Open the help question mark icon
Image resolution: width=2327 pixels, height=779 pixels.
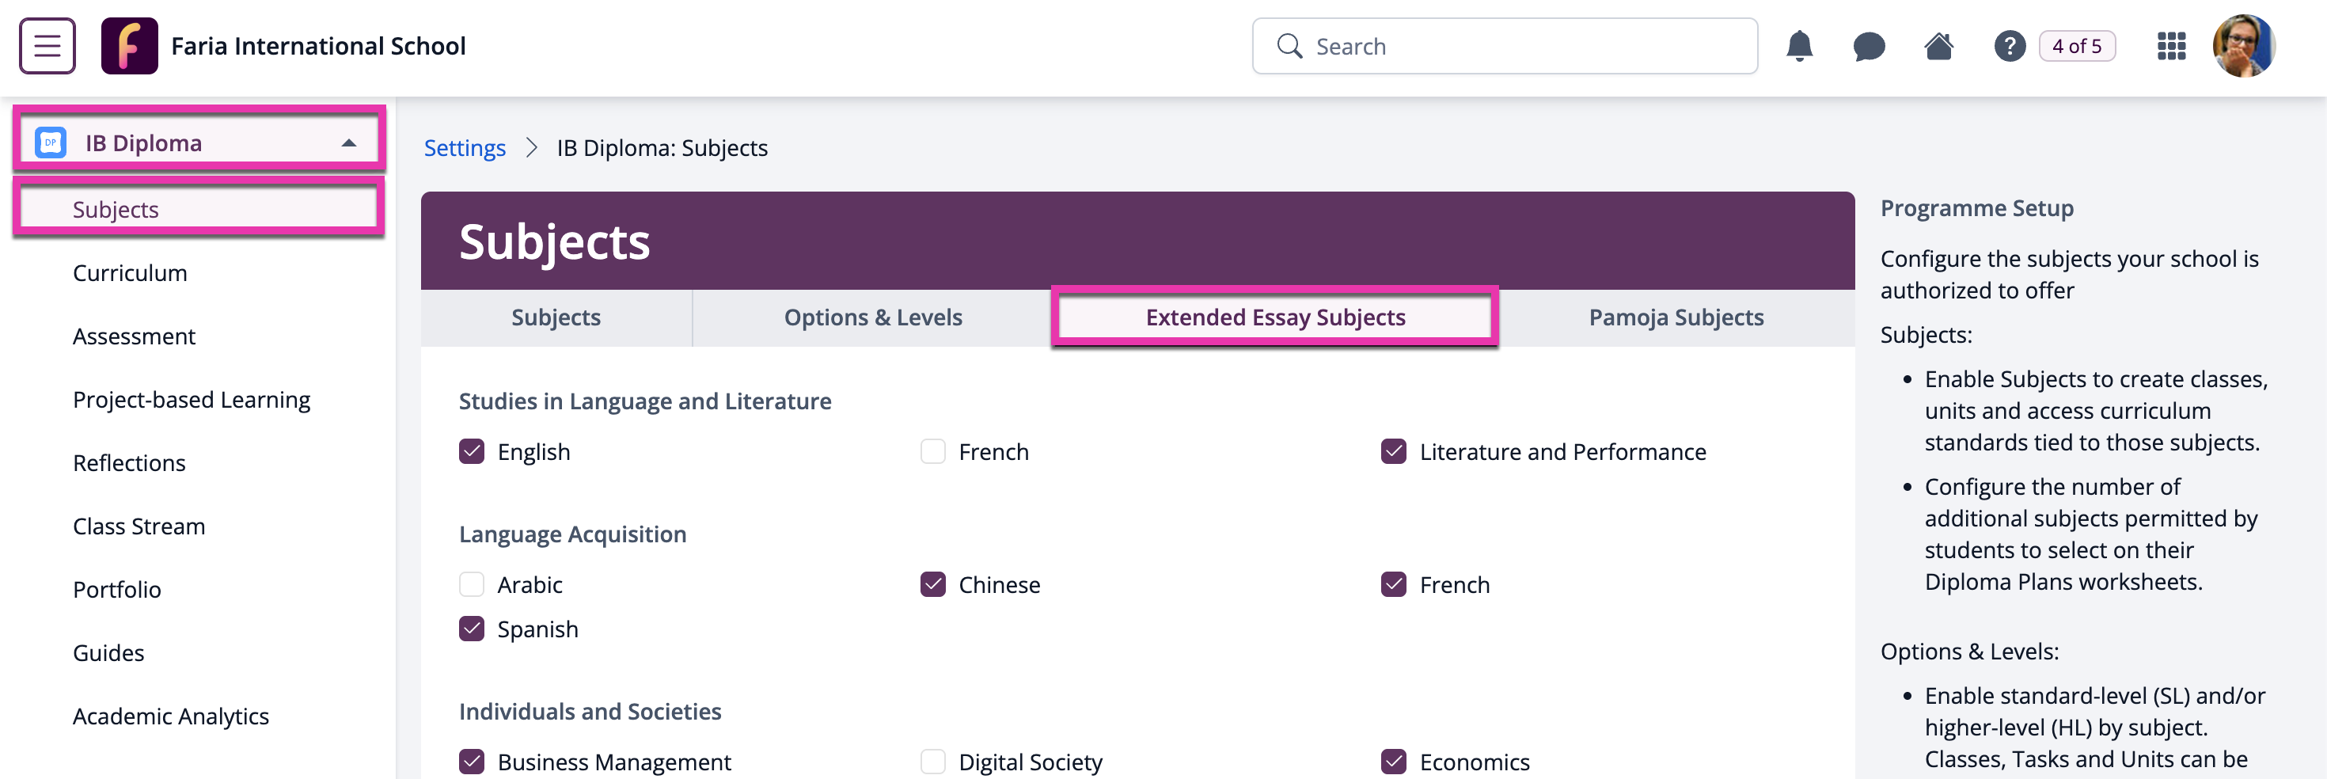pyautogui.click(x=2009, y=46)
